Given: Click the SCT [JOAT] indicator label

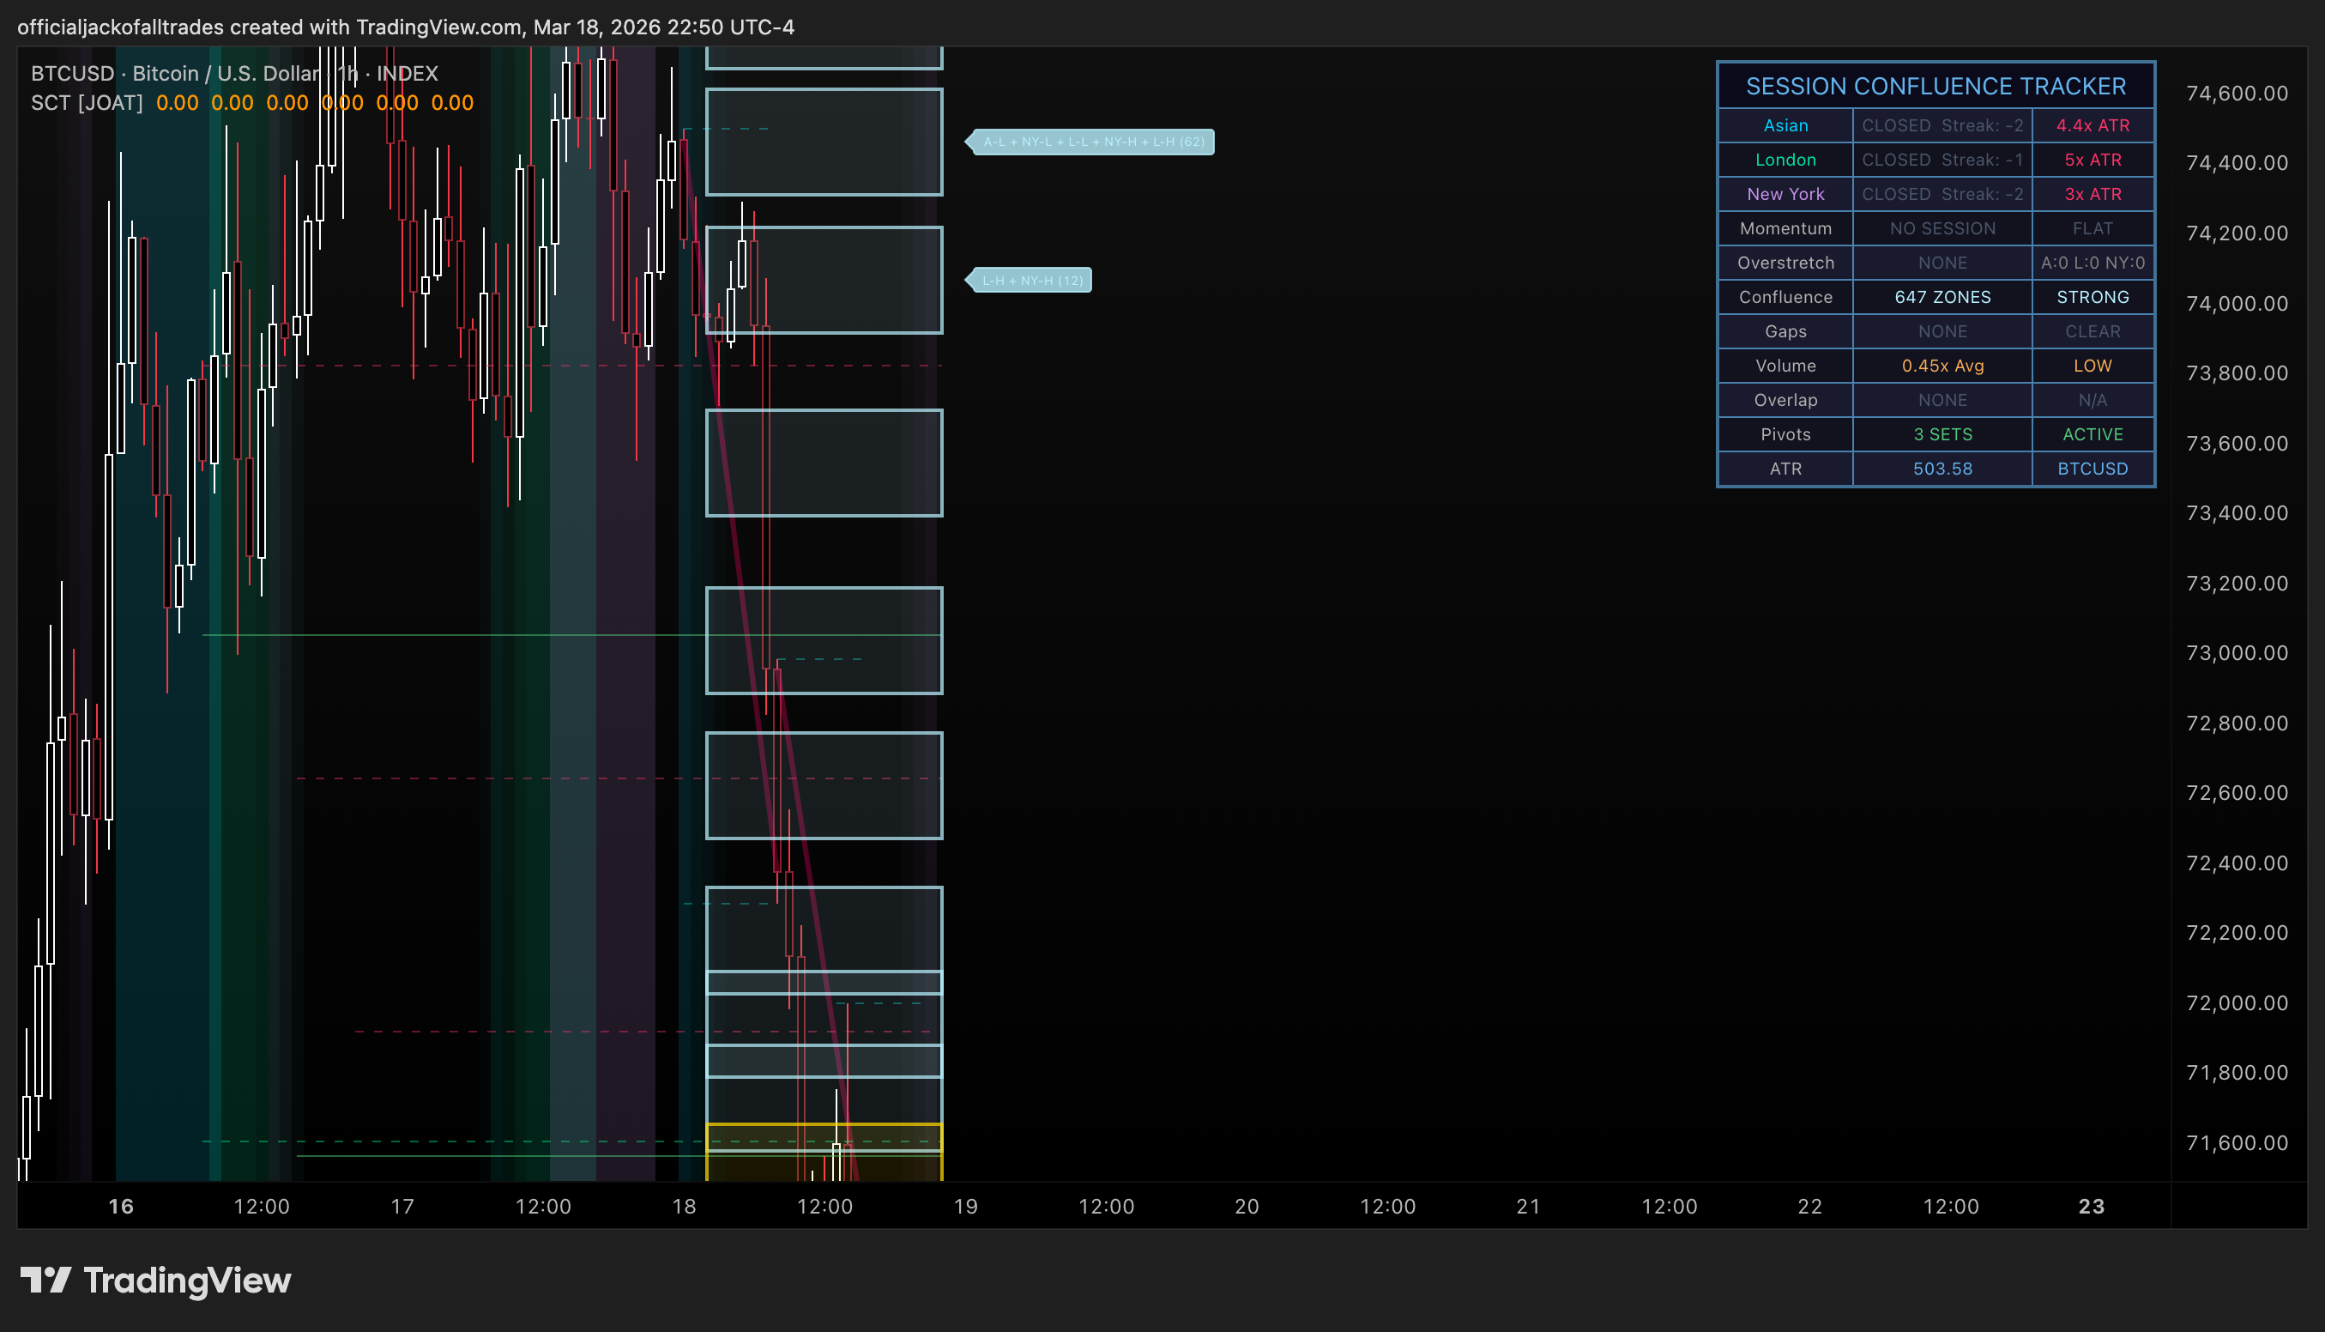Looking at the screenshot, I should click(x=87, y=102).
